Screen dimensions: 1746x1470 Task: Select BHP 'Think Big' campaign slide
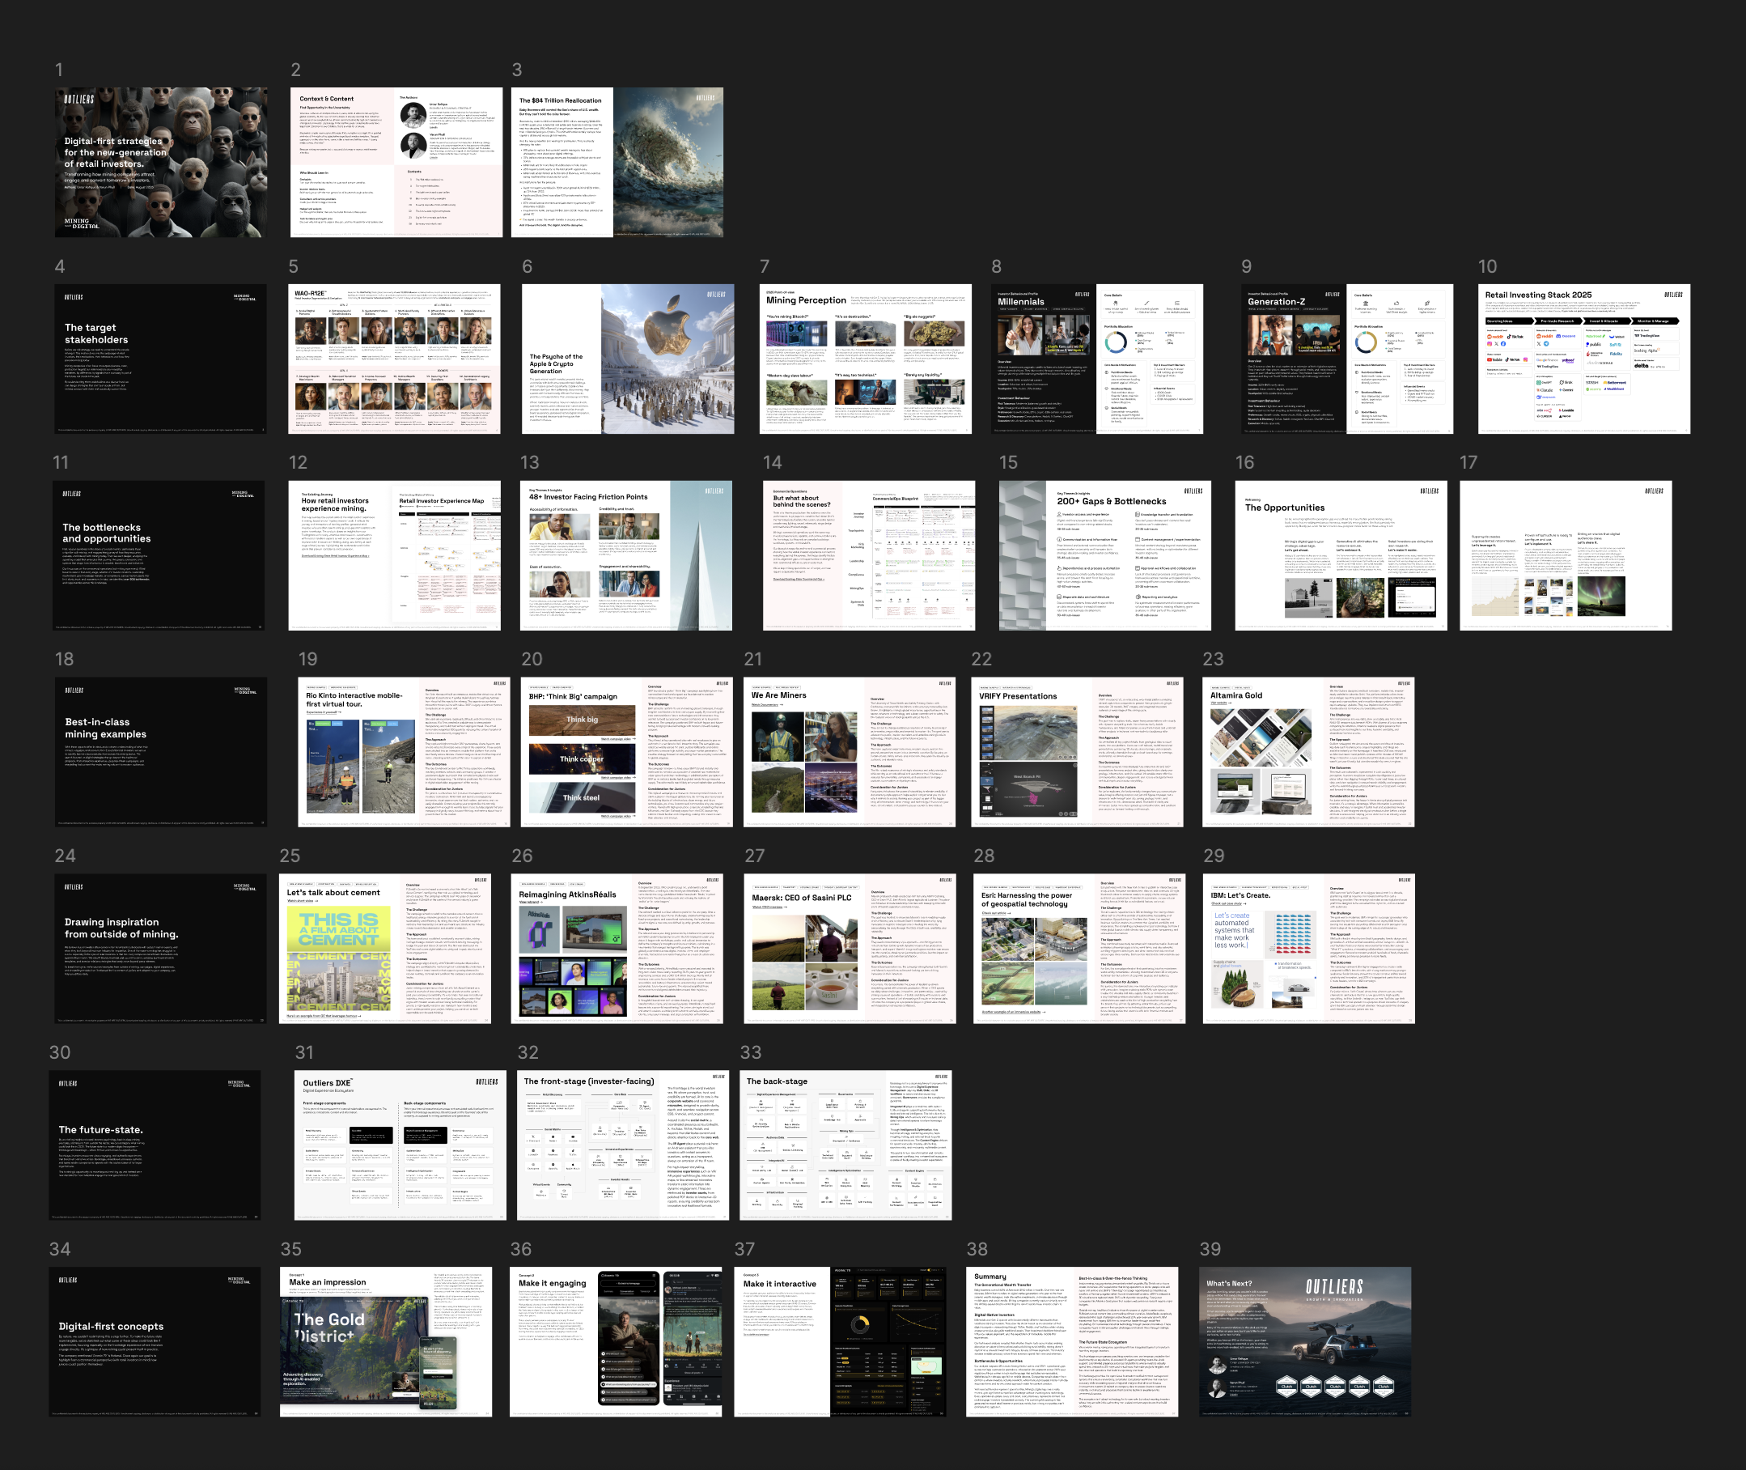click(x=626, y=752)
